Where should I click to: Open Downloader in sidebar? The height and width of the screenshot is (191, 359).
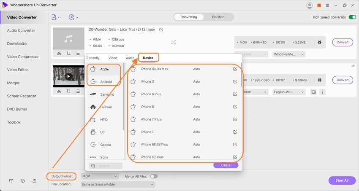(x=17, y=43)
